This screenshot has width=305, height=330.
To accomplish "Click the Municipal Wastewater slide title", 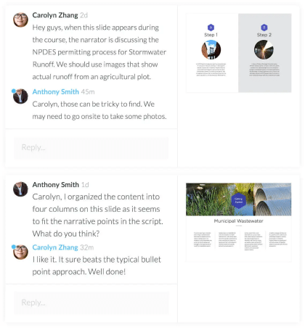I will (x=238, y=221).
